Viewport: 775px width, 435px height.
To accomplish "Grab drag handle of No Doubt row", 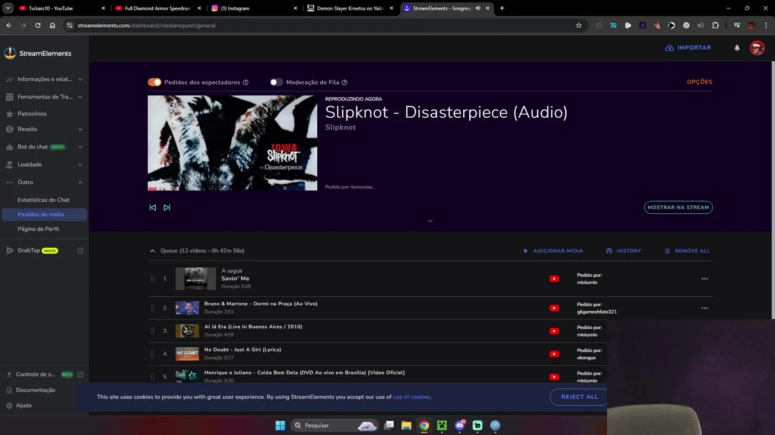I will click(x=153, y=354).
